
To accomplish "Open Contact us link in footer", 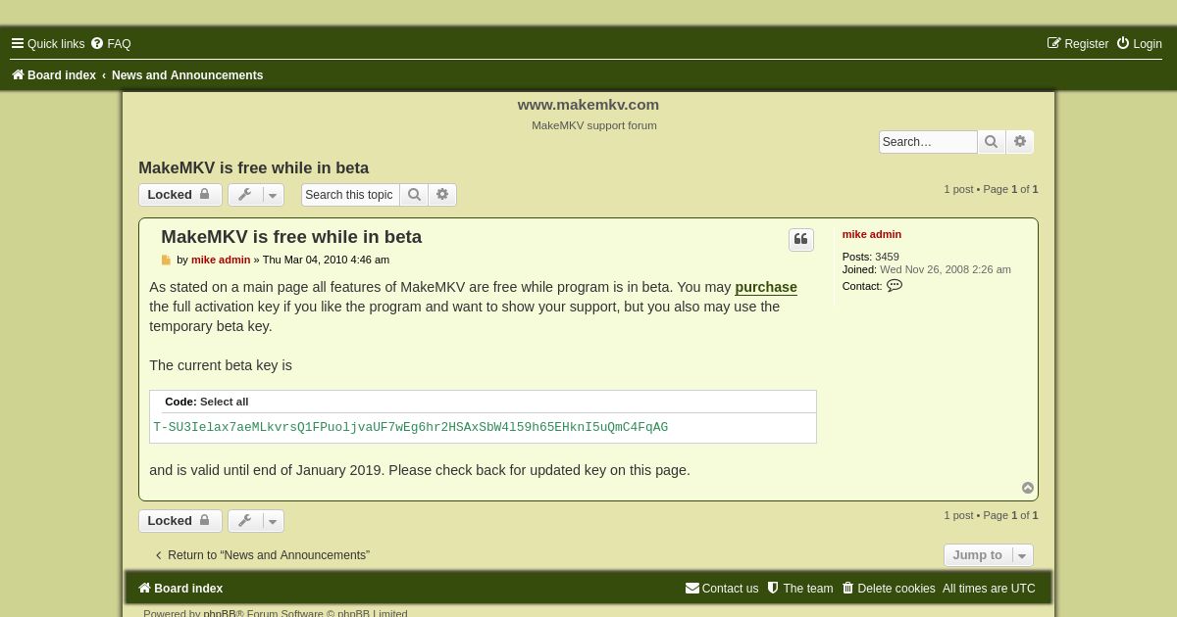I will click(x=722, y=589).
